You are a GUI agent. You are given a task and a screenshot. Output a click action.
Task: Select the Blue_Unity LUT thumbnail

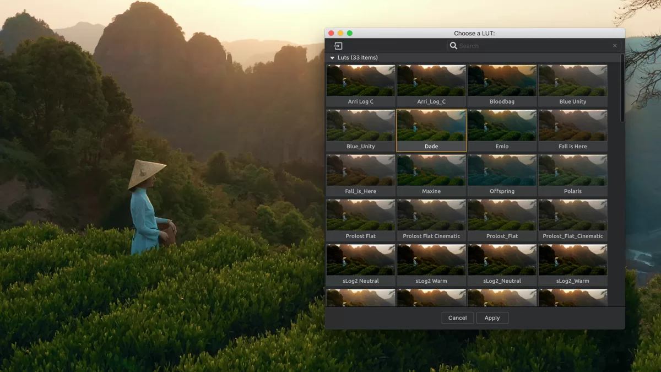pyautogui.click(x=361, y=131)
